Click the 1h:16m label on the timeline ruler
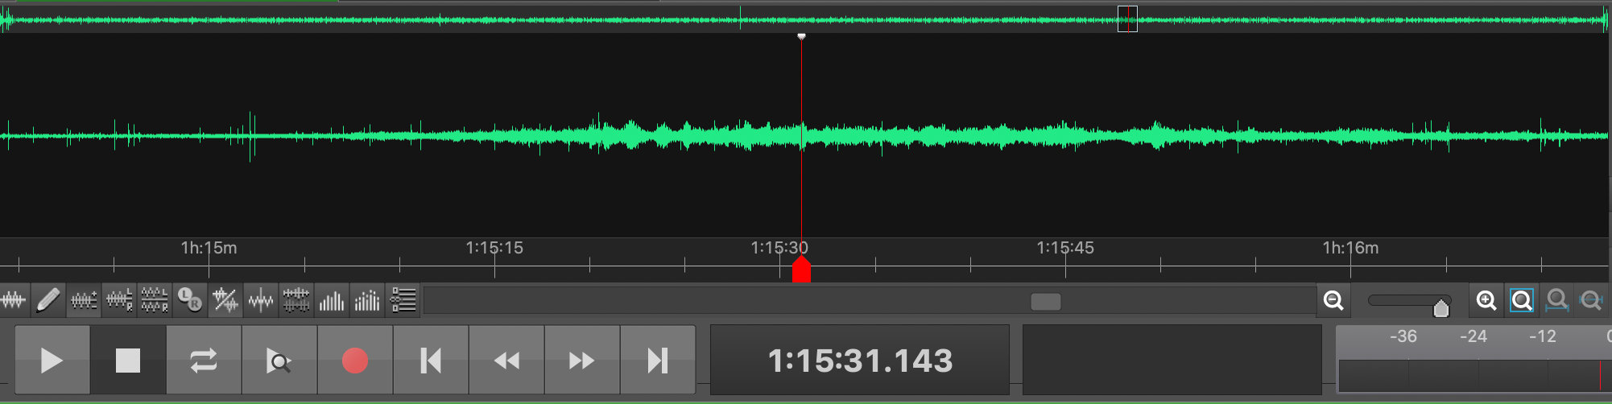 (x=1350, y=248)
